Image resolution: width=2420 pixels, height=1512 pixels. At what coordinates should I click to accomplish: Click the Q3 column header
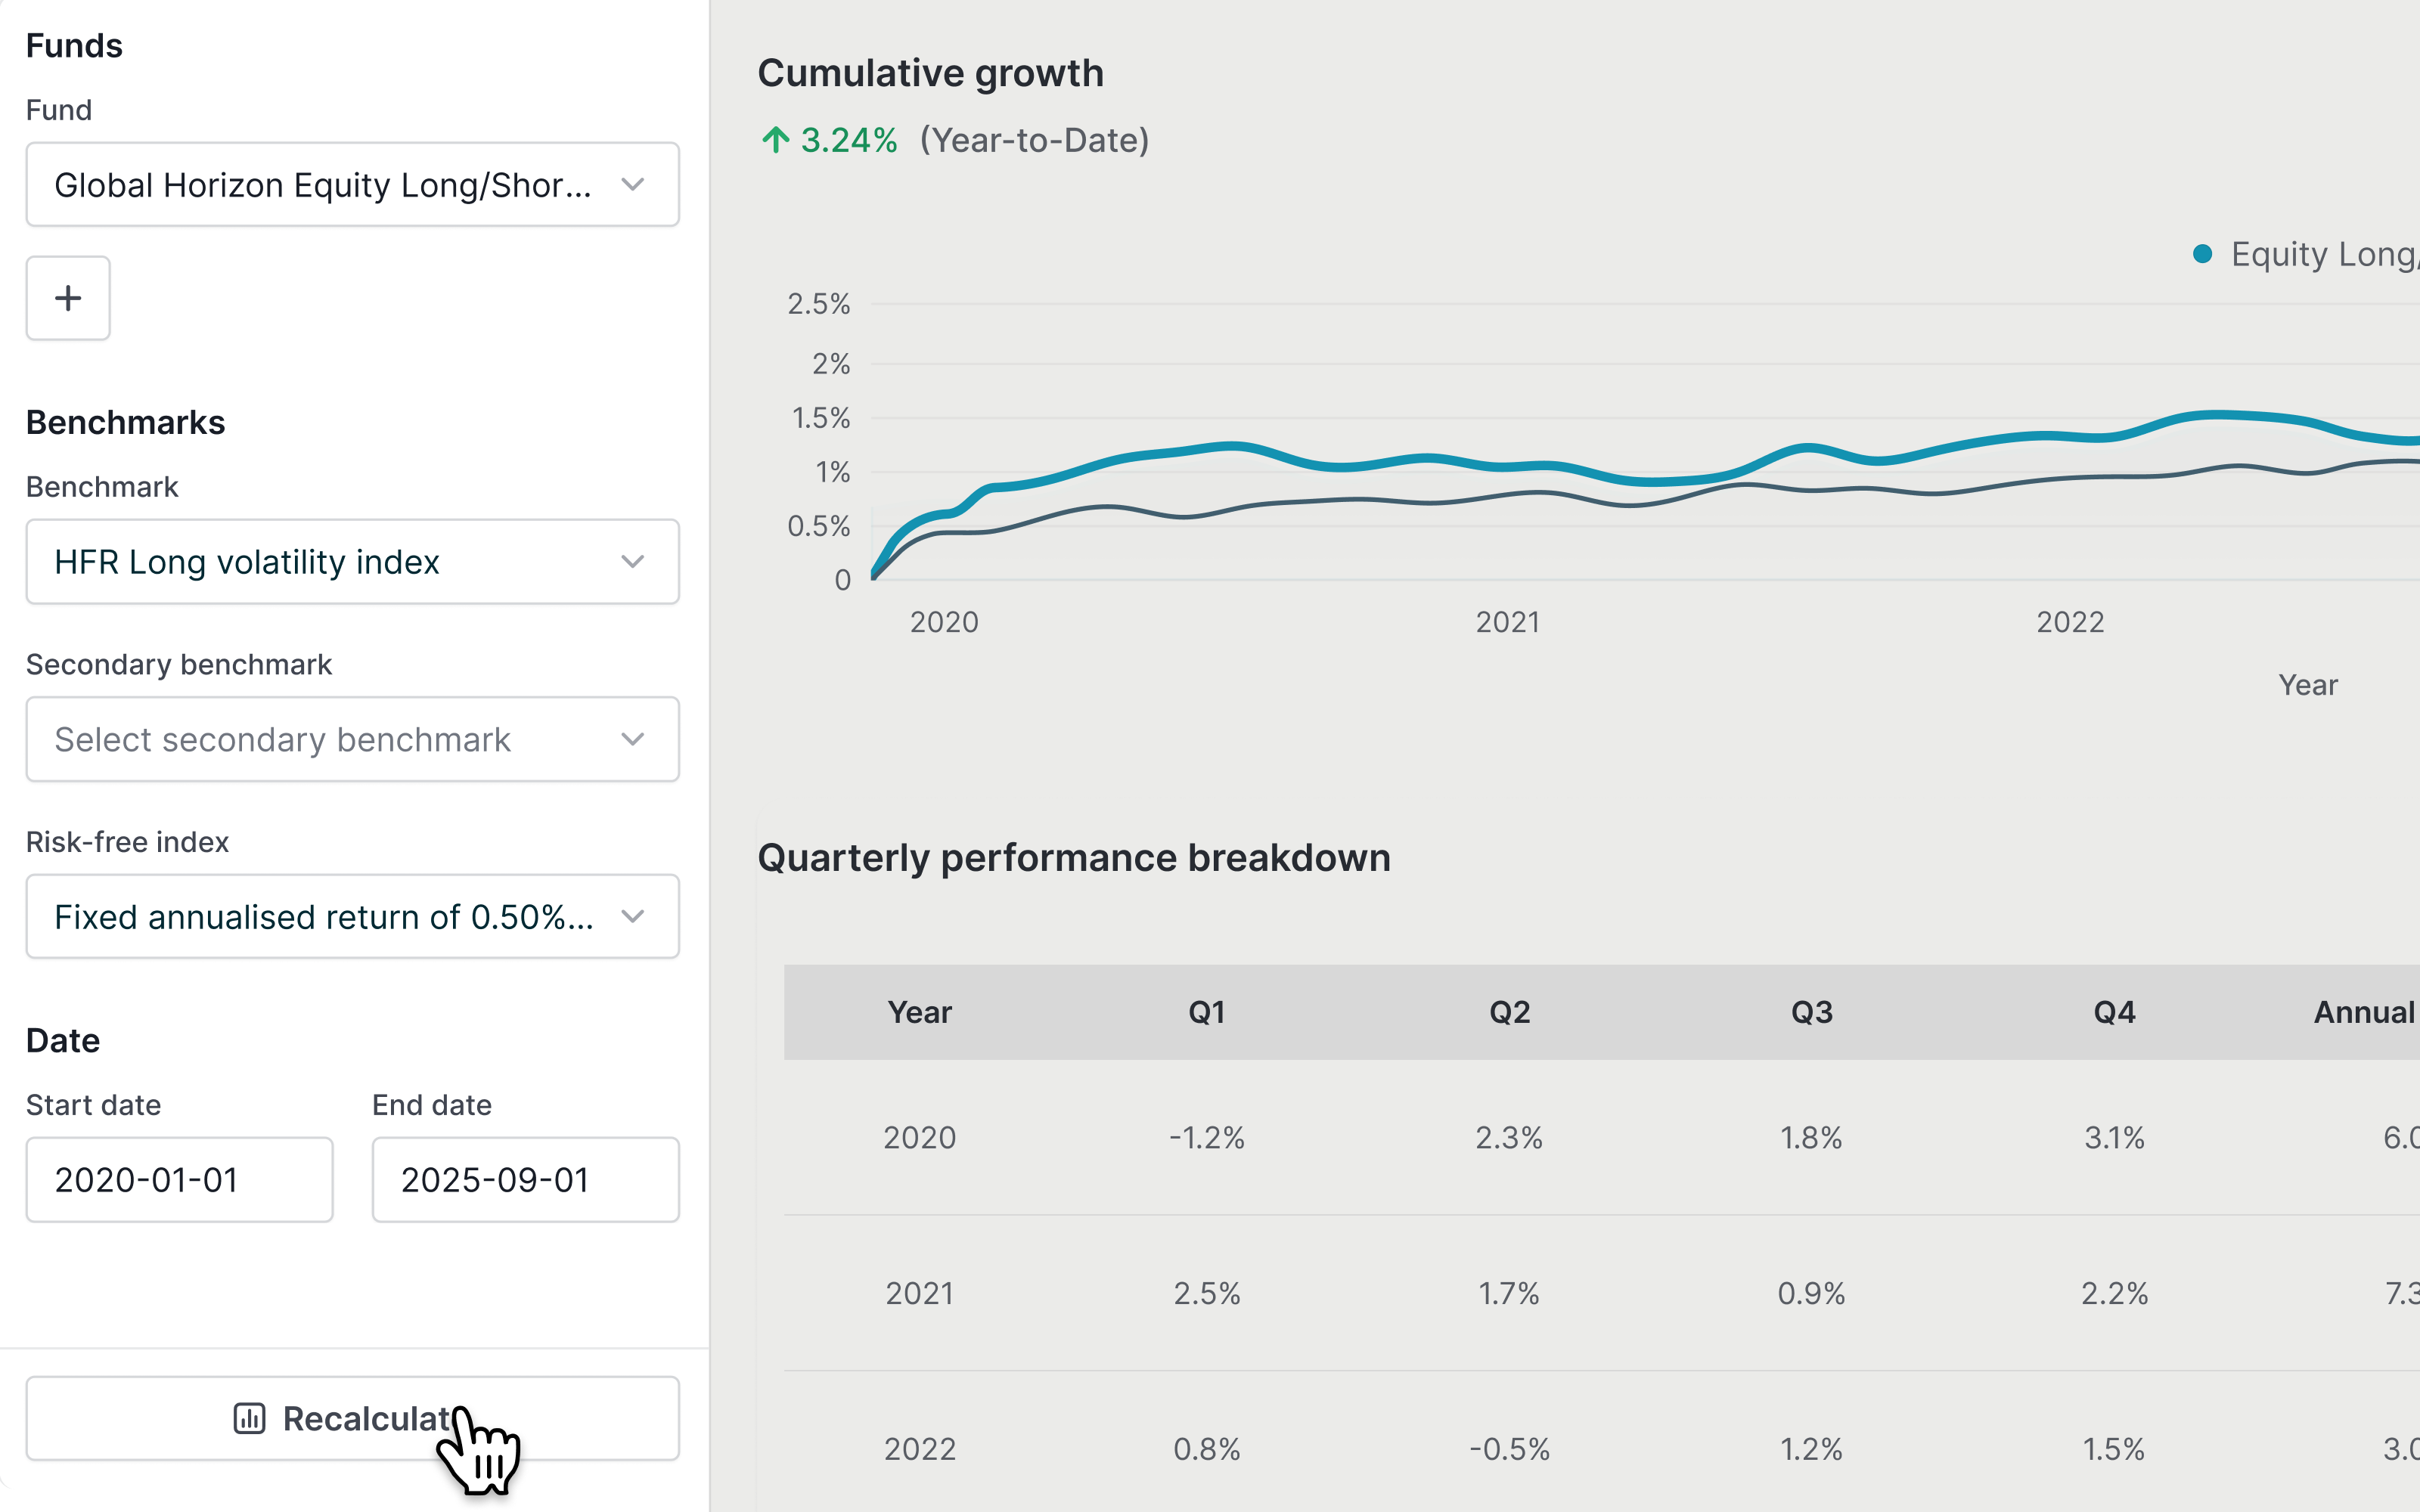[x=1811, y=1012]
